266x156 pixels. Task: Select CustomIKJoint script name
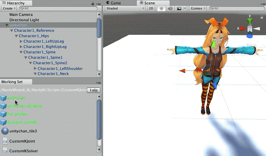pyautogui.click(x=22, y=141)
